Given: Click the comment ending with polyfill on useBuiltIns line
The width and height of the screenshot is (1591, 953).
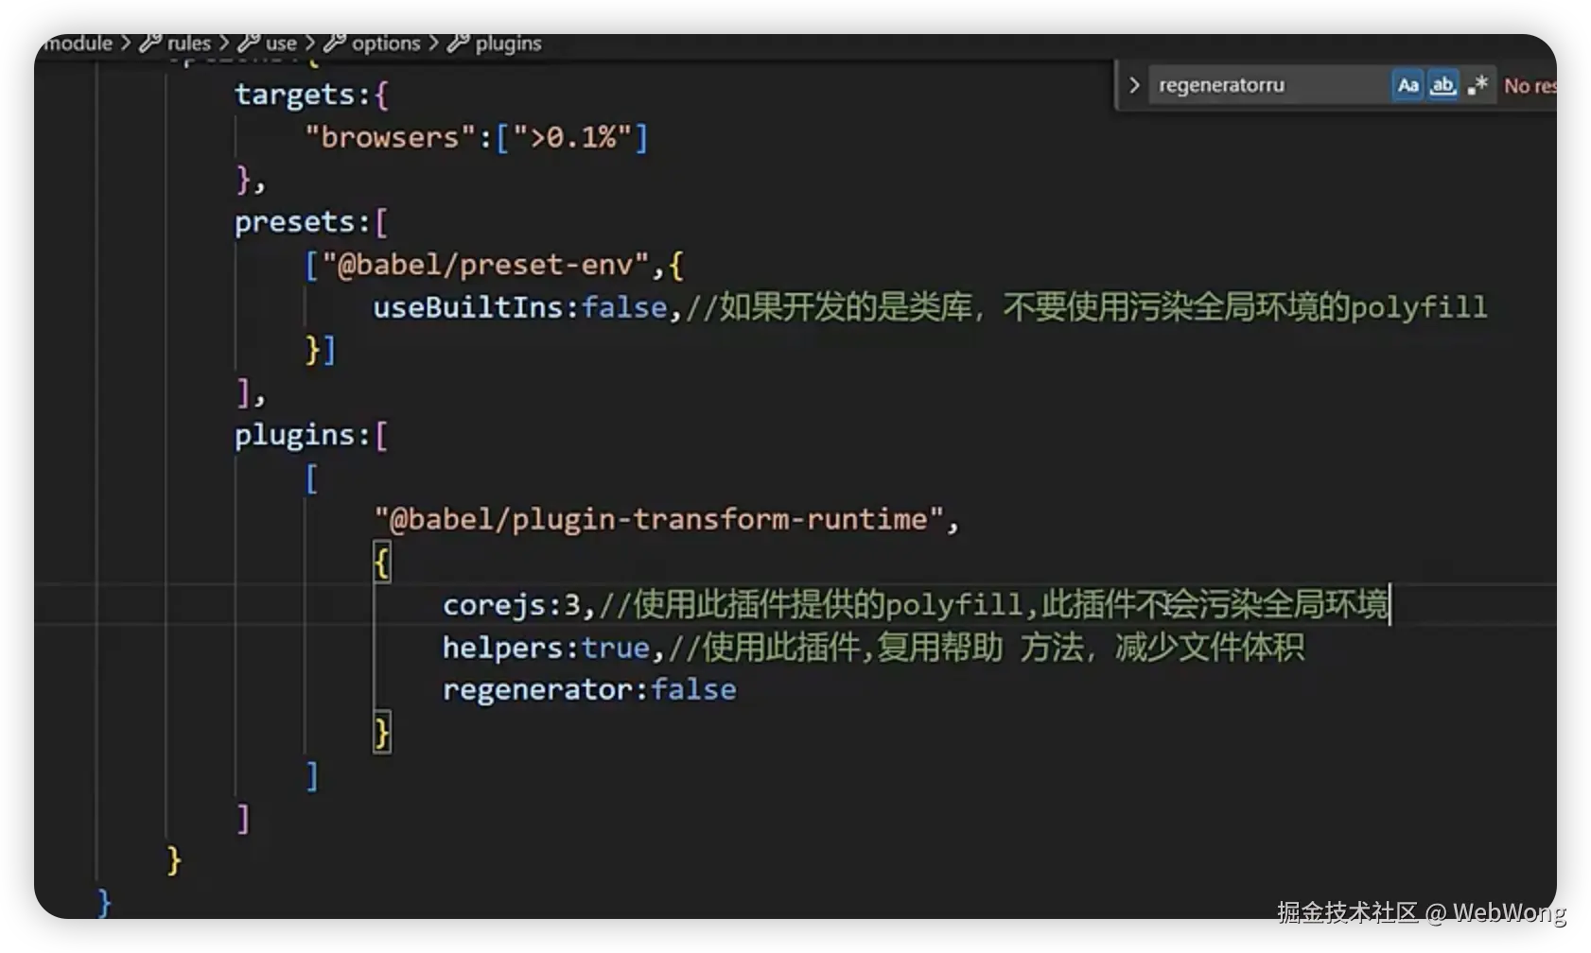Looking at the screenshot, I should pyautogui.click(x=1086, y=307).
